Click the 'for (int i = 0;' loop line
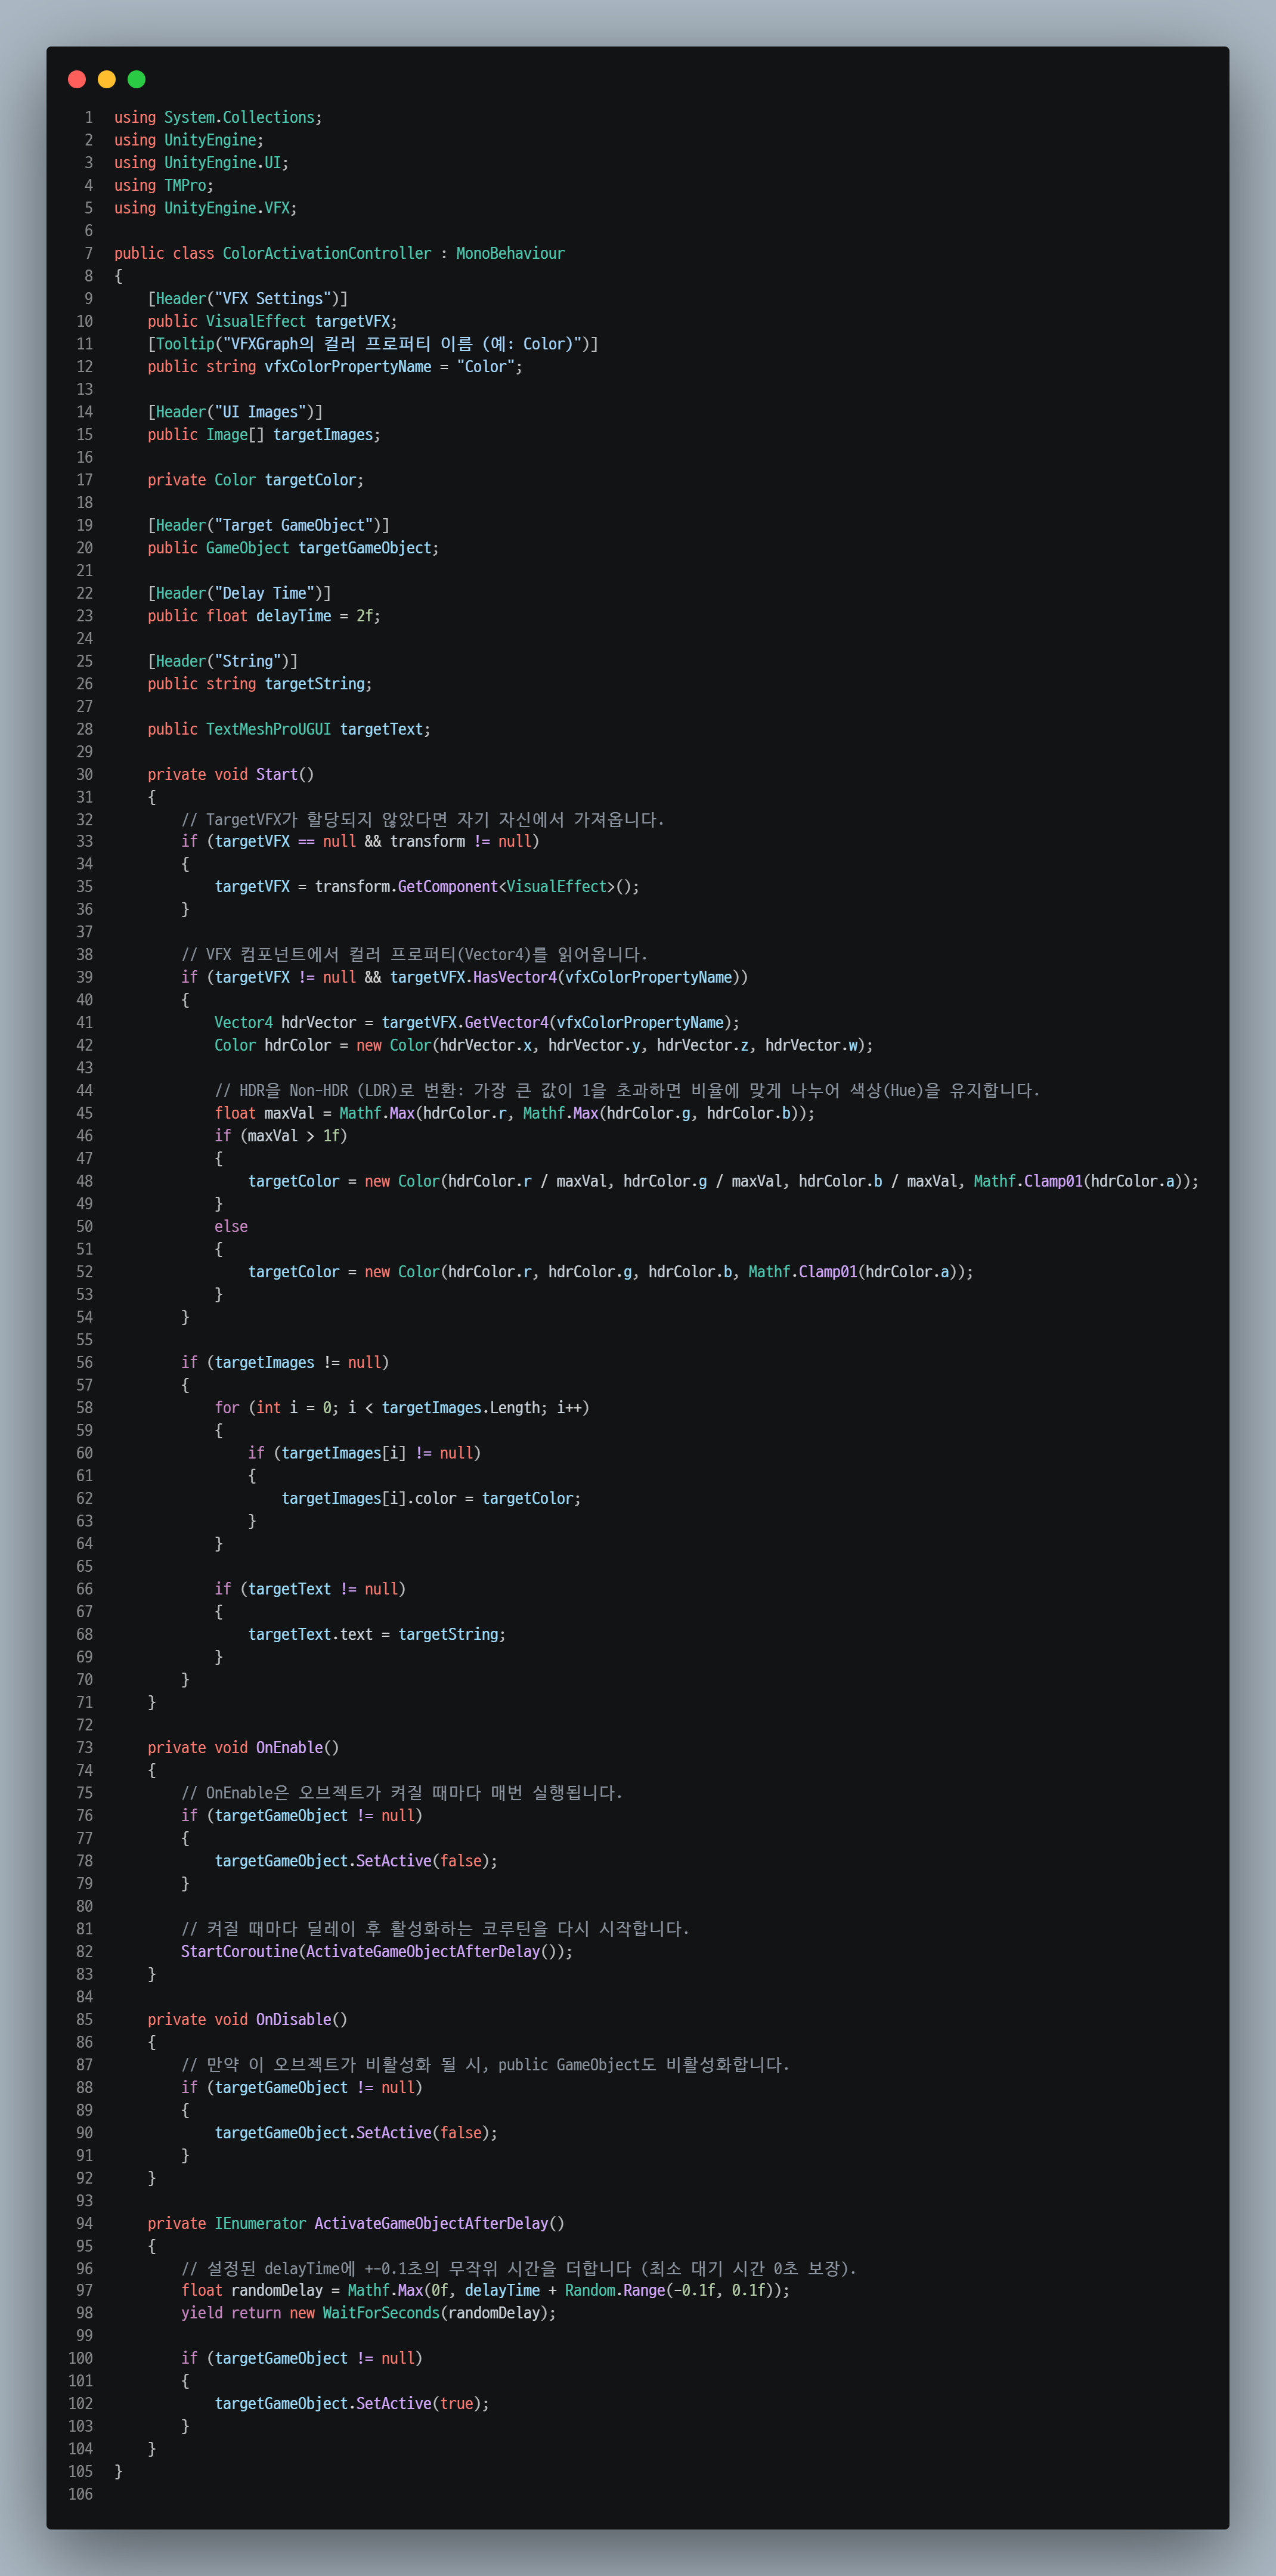The image size is (1276, 2576). (x=402, y=1408)
